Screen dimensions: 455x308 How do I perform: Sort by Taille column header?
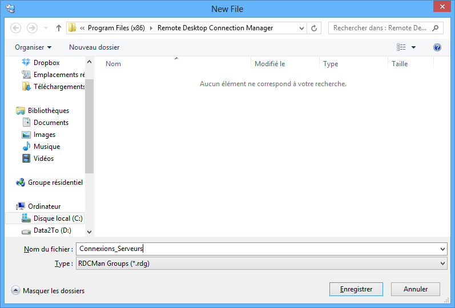(400, 64)
